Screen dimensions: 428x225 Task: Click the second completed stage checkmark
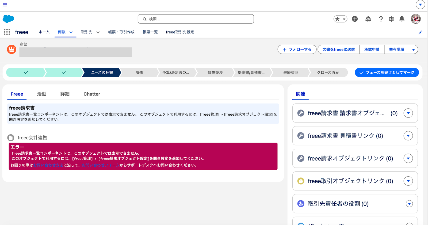click(x=64, y=73)
